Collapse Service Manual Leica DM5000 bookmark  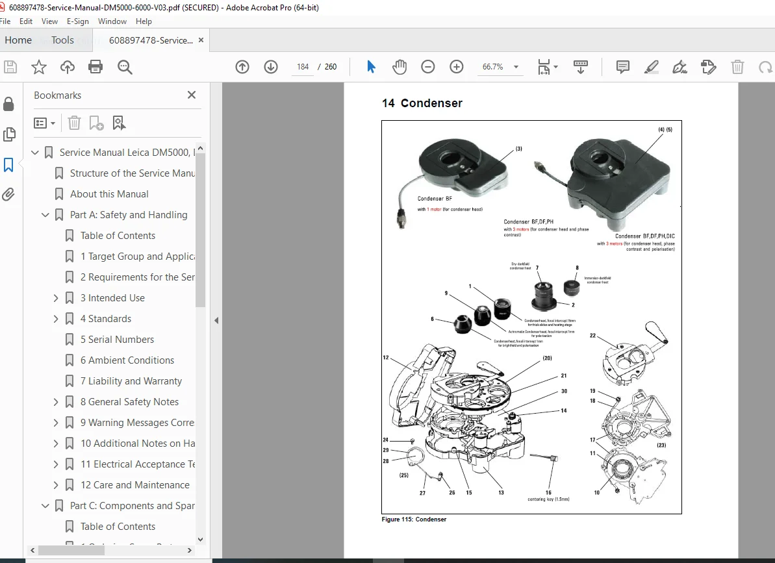(34, 153)
